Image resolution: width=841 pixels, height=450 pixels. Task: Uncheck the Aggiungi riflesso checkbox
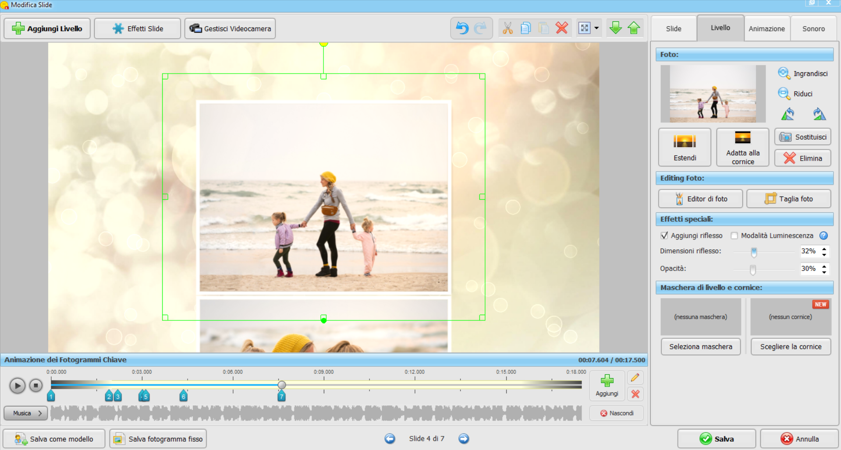point(664,236)
